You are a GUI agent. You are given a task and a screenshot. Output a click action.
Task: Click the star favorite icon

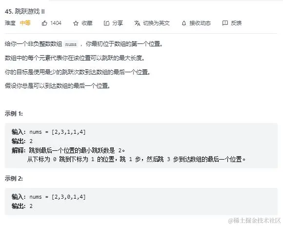point(76,23)
